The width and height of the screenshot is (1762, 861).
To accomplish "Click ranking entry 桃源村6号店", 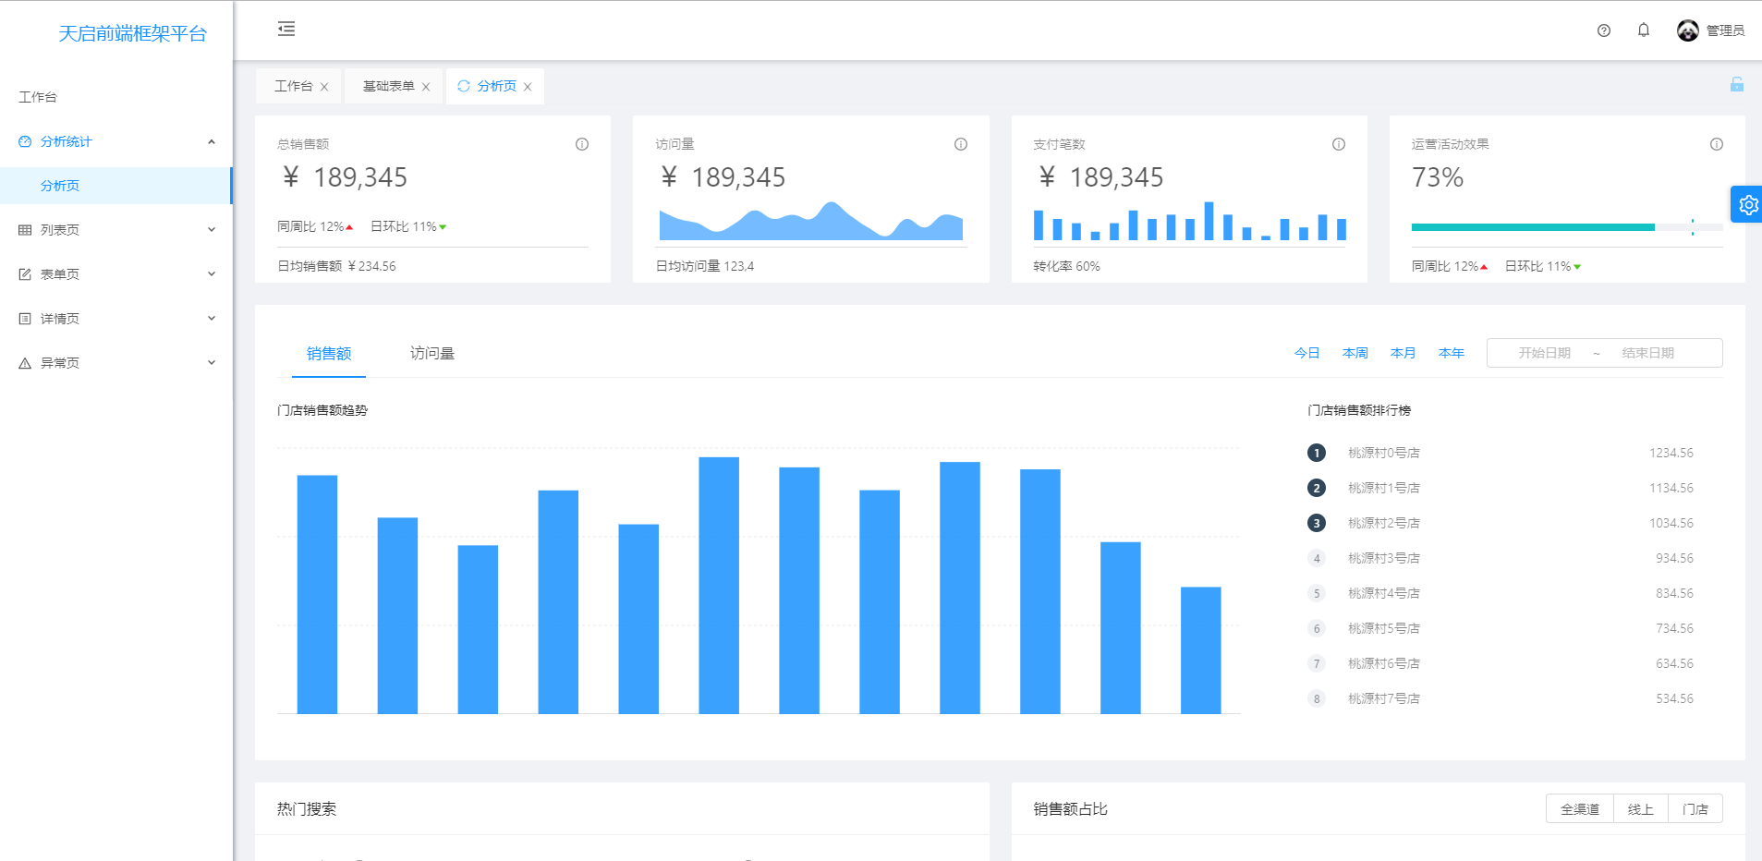I will tap(1383, 663).
